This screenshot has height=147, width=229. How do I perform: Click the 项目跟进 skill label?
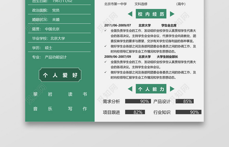click(x=112, y=112)
